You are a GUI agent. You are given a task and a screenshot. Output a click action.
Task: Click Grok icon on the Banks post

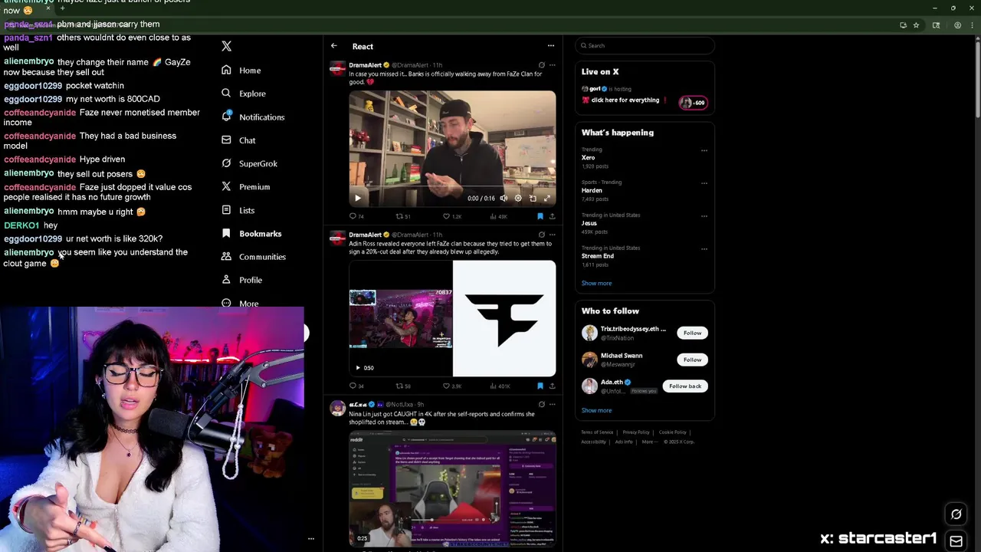pos(541,65)
